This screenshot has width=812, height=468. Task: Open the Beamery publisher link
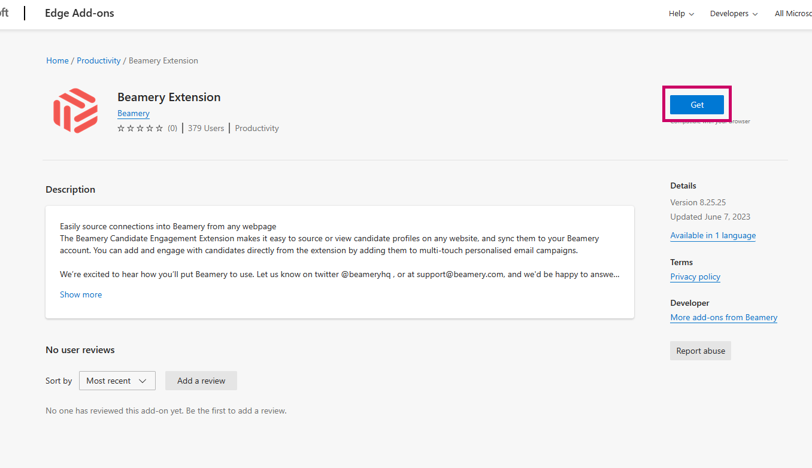[134, 113]
